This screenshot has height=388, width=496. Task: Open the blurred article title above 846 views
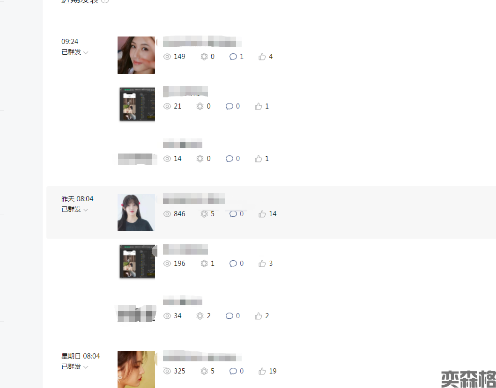click(x=193, y=198)
